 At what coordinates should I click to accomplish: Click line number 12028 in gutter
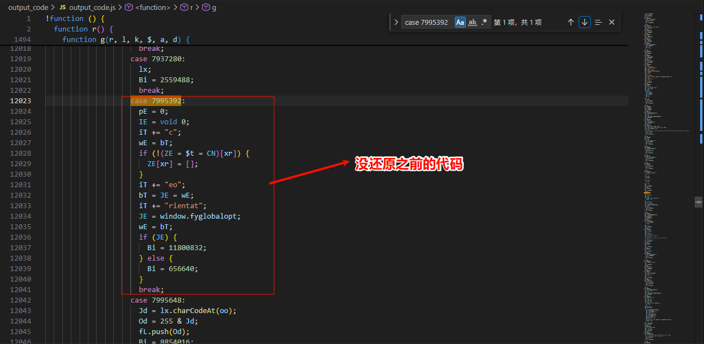[x=20, y=154]
